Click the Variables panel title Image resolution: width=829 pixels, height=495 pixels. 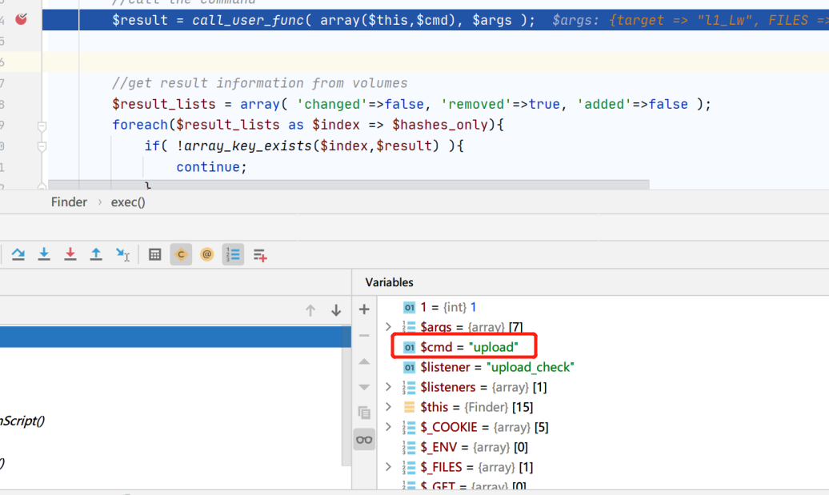click(389, 282)
